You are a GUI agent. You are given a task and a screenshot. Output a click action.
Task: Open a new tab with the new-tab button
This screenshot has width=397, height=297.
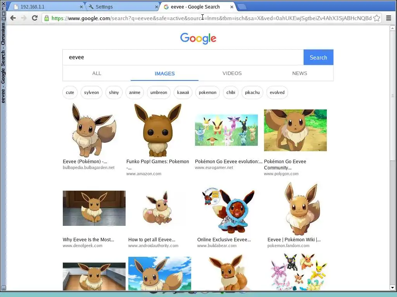point(242,7)
